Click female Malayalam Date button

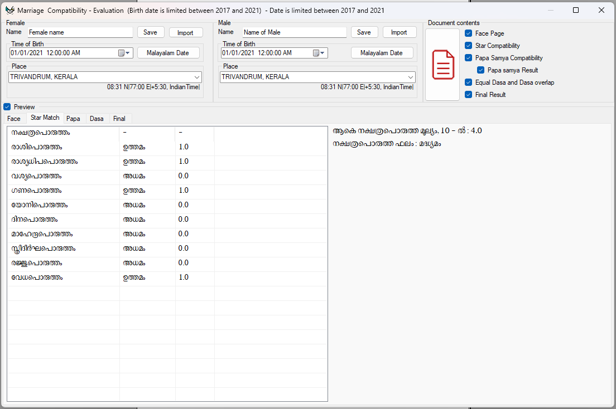pos(168,53)
